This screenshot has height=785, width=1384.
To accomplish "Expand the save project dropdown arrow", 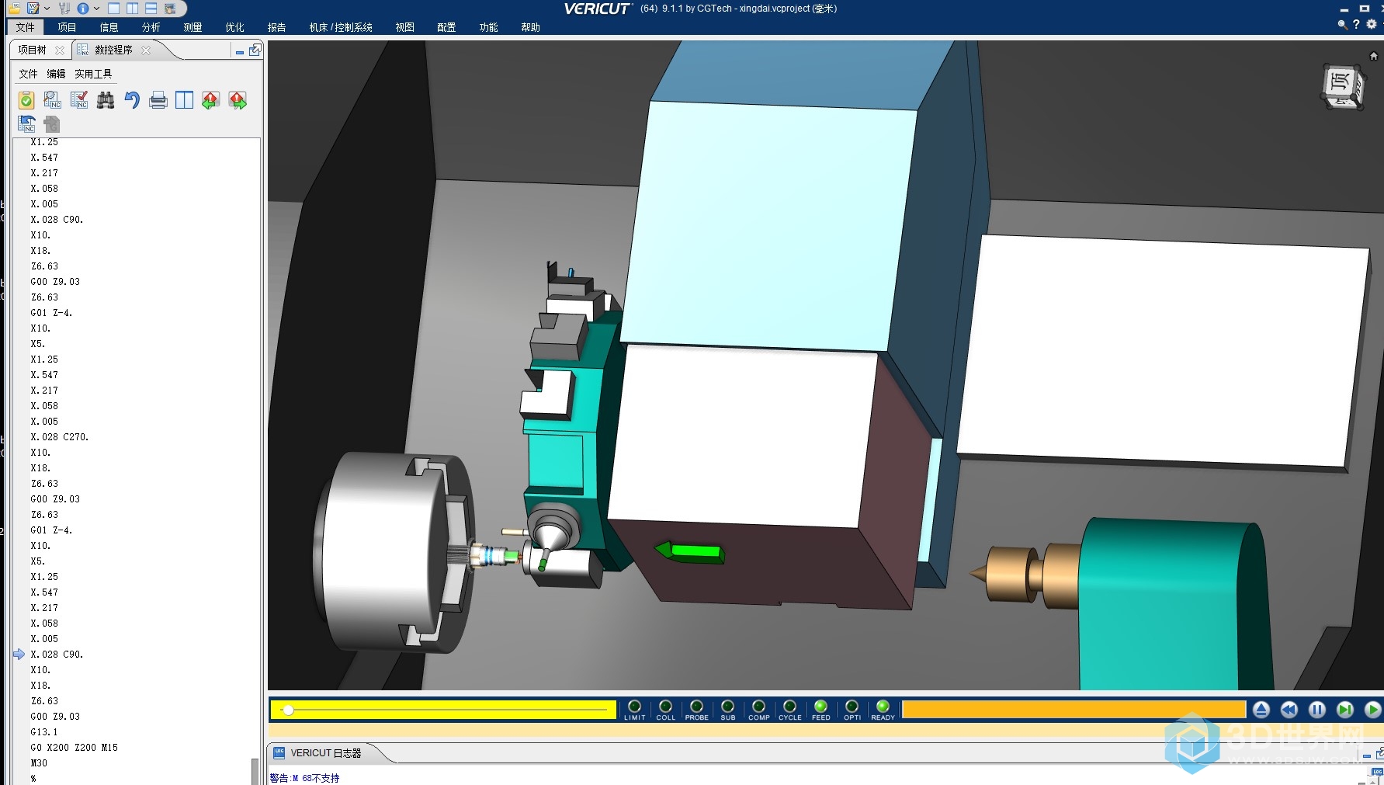I will tap(47, 9).
